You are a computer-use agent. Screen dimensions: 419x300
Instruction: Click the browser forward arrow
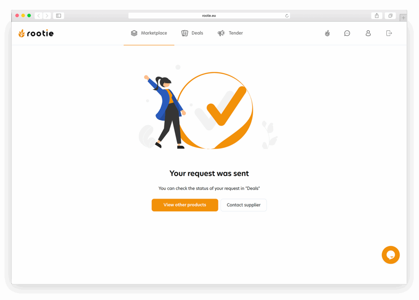tap(47, 16)
